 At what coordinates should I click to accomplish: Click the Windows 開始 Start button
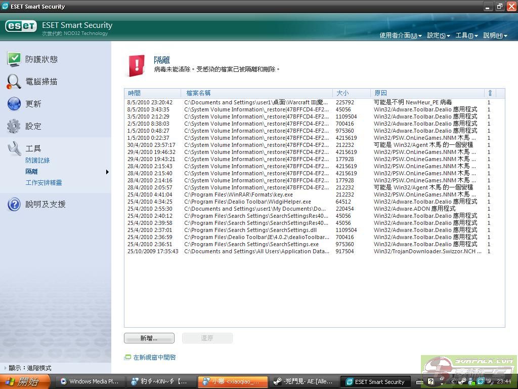25,381
